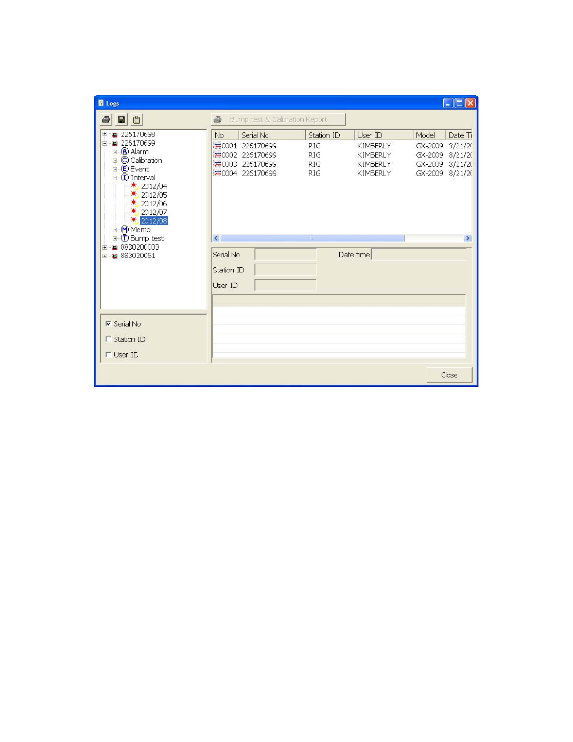This screenshot has width=573, height=742.
Task: Enable the User ID checkbox
Action: coord(109,354)
